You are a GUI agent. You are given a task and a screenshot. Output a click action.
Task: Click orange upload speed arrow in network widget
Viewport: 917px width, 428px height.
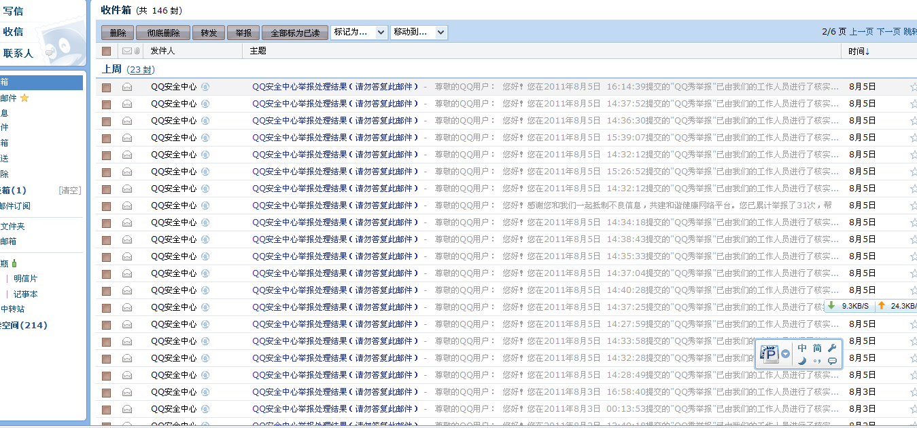882,306
